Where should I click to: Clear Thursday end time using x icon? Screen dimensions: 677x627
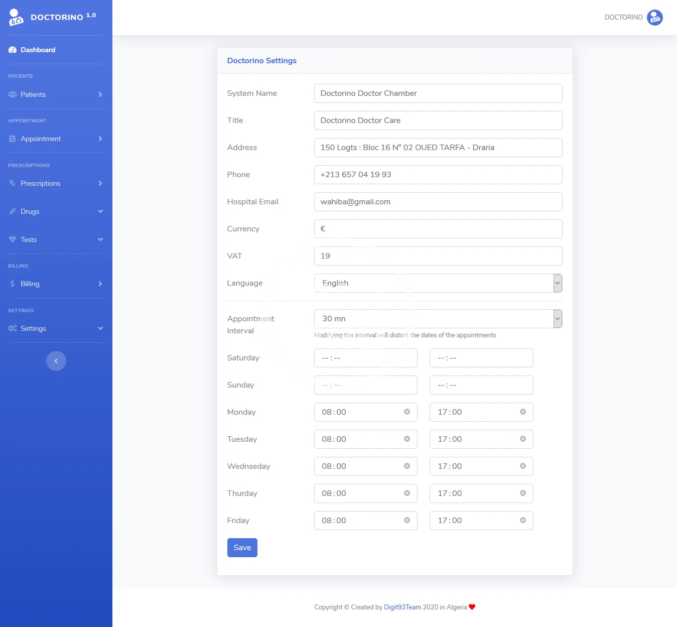click(523, 493)
